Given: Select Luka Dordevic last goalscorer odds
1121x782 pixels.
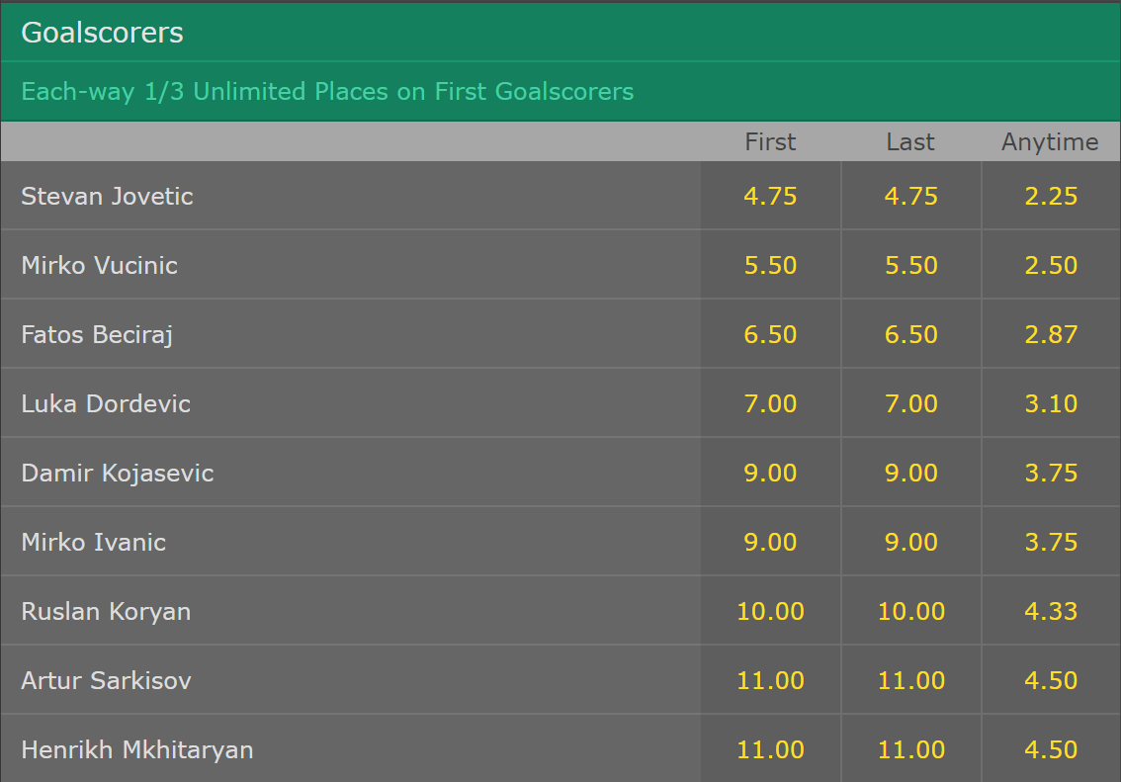Looking at the screenshot, I should [x=910, y=403].
